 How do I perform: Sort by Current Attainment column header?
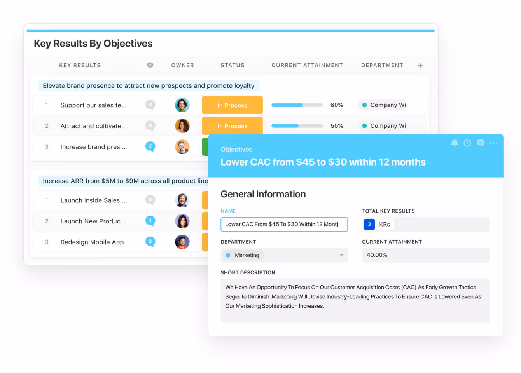pyautogui.click(x=307, y=65)
